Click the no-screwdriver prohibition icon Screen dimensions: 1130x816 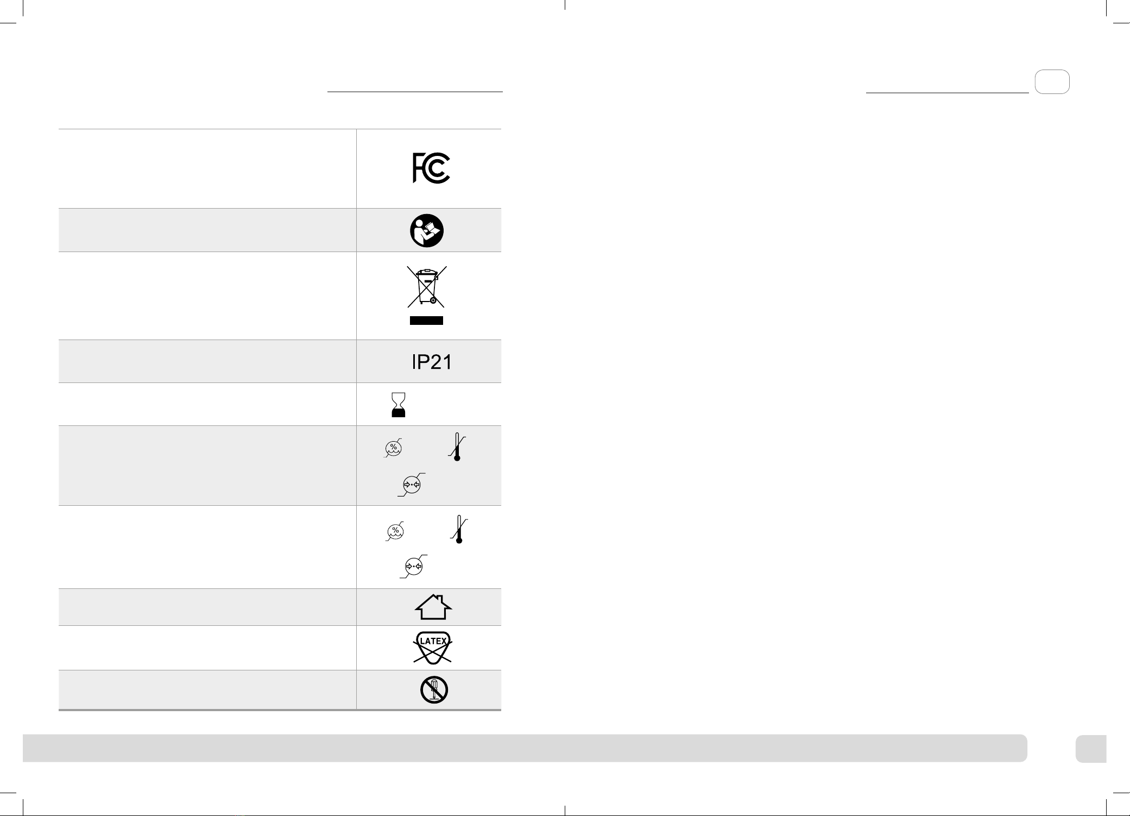[x=434, y=691]
